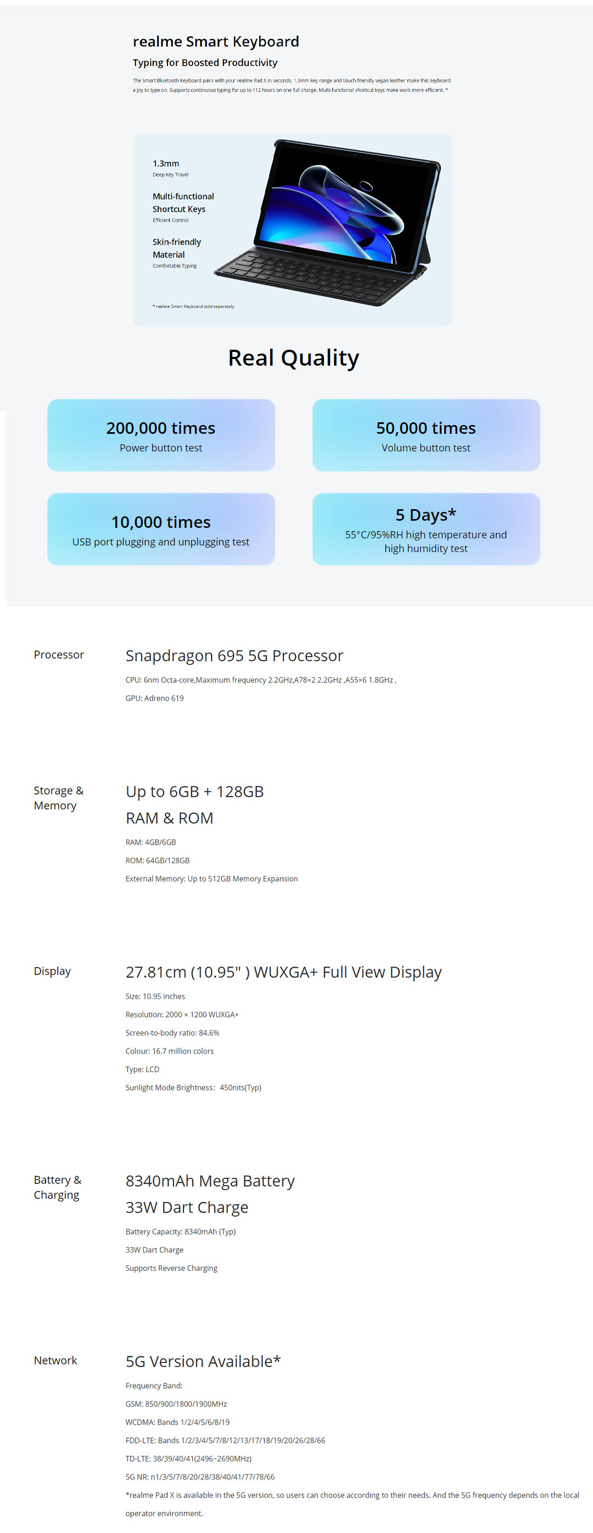Click the Real Quality section title
The width and height of the screenshot is (593, 1533).
tap(294, 357)
